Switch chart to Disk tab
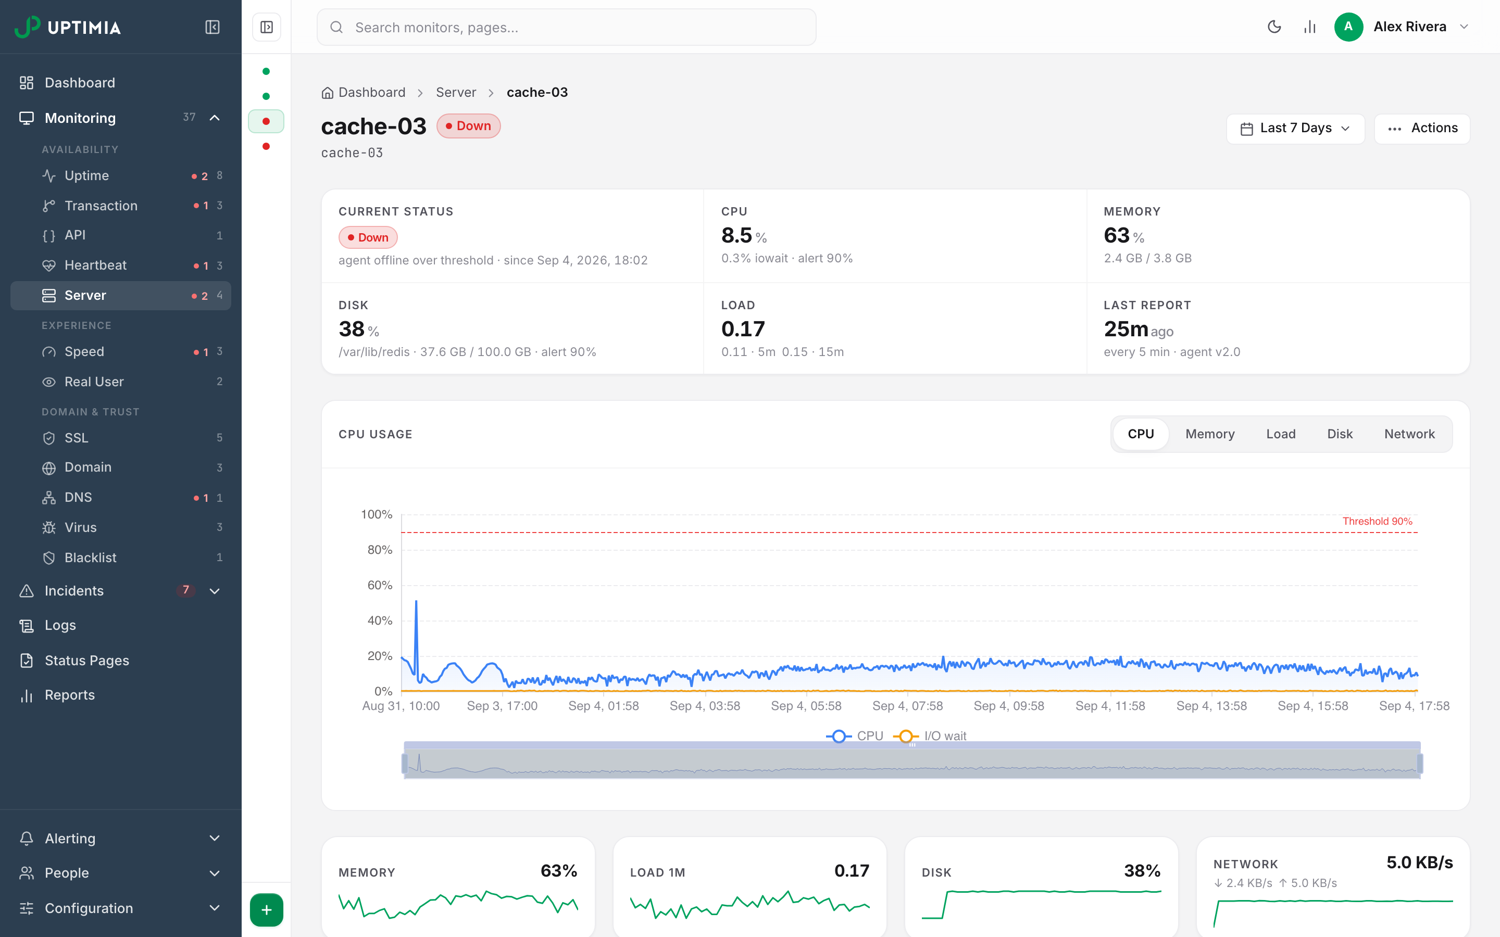This screenshot has height=937, width=1500. tap(1340, 434)
